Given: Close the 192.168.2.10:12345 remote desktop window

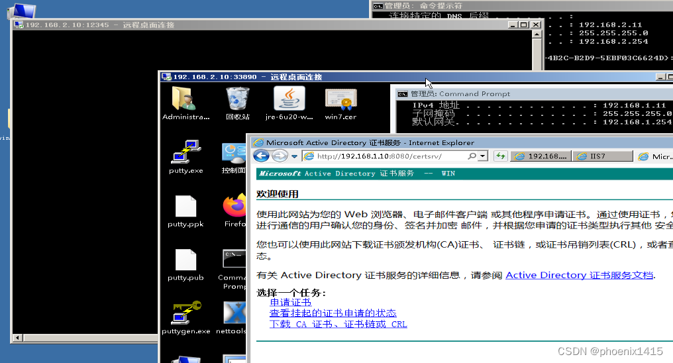Looking at the screenshot, I should point(536,25).
